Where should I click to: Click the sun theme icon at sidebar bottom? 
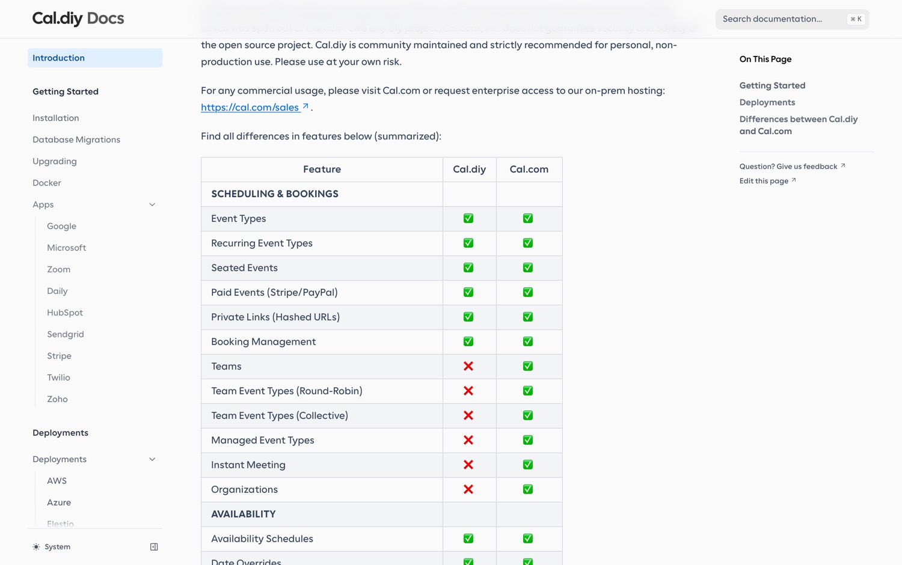(36, 547)
